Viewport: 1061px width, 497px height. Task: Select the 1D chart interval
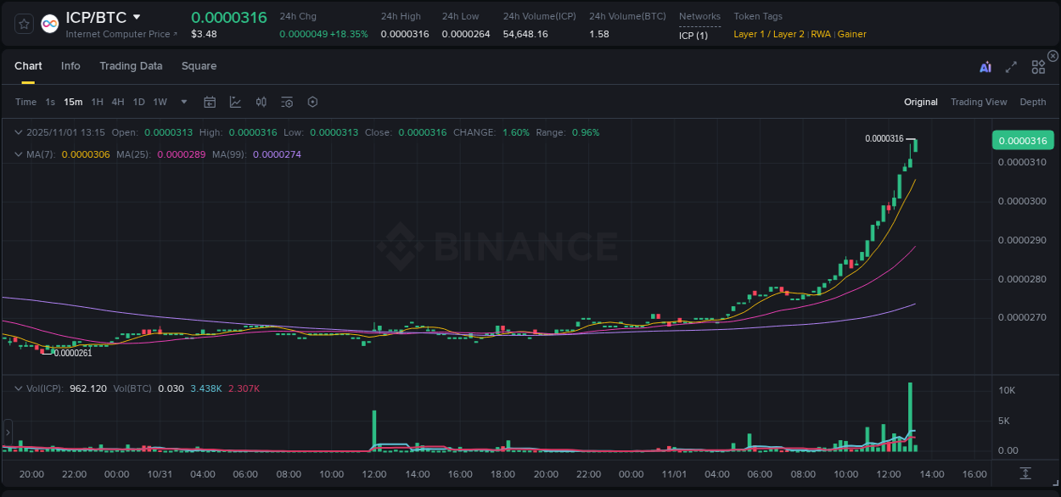(x=138, y=102)
